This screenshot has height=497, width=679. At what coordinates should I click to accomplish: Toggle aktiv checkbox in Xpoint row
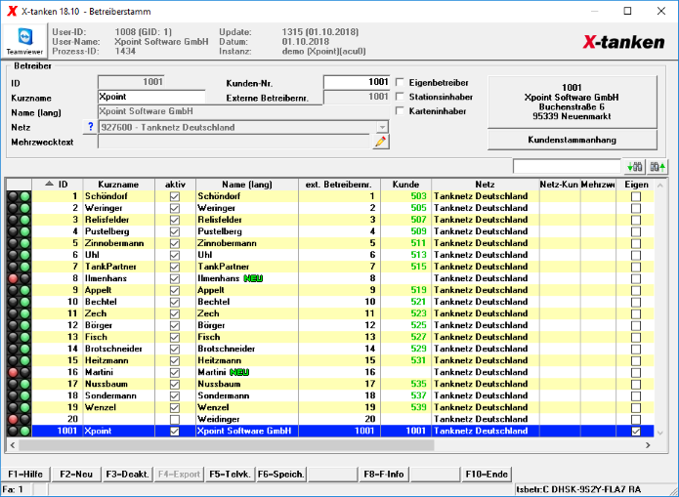click(175, 432)
